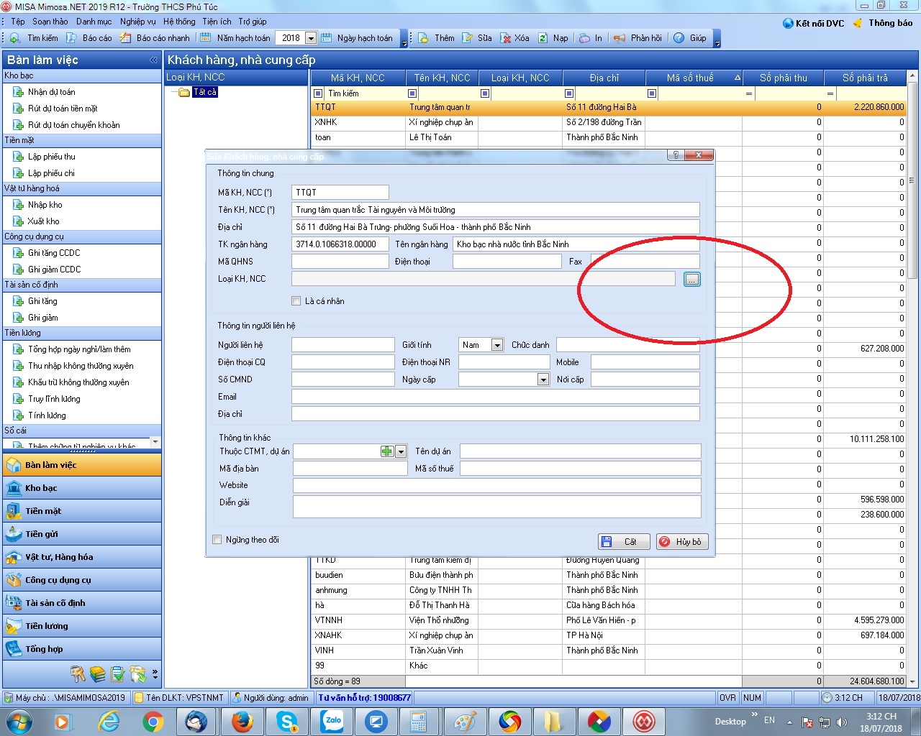Screen dimensions: 921x736
Task: Open Tiện ích menu
Action: [x=217, y=22]
